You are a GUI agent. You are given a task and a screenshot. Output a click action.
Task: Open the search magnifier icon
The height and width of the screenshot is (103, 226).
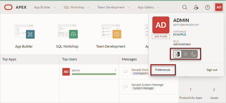point(185,7)
